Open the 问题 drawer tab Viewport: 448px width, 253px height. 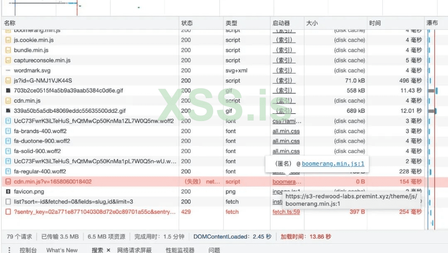[214, 250]
